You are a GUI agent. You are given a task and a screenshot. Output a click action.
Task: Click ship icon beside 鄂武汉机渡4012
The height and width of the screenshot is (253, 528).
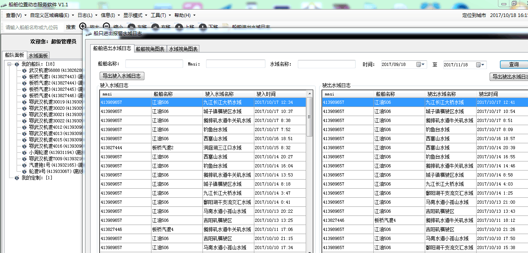[x=25, y=127]
